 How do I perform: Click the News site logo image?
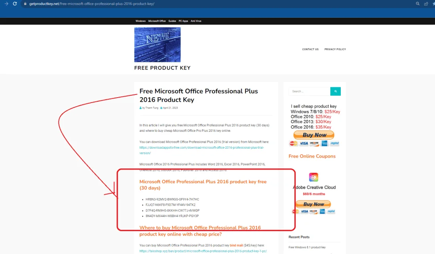(157, 45)
